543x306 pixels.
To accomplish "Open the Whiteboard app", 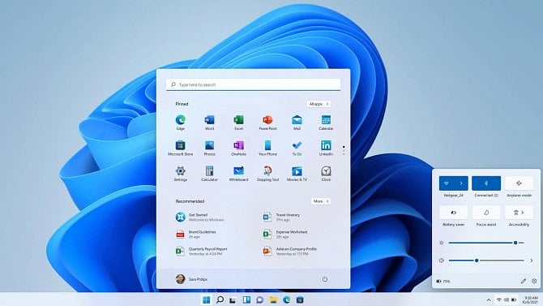I will (238, 174).
